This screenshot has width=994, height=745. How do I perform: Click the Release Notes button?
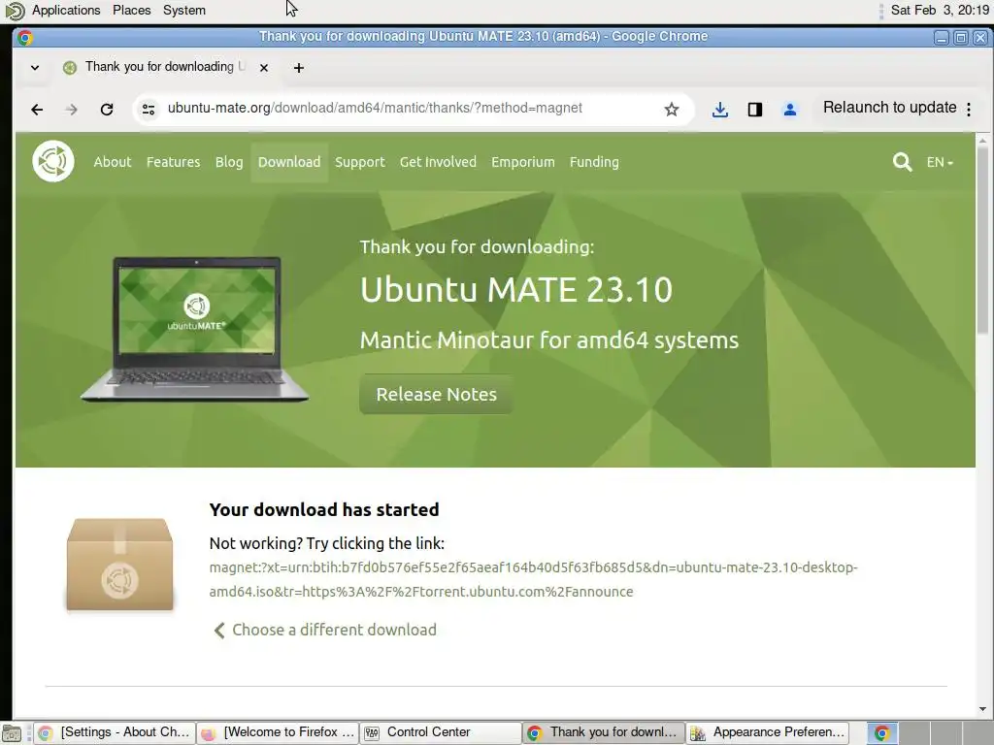pyautogui.click(x=436, y=394)
